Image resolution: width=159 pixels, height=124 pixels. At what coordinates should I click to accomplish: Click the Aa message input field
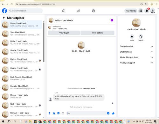(x=86, y=113)
